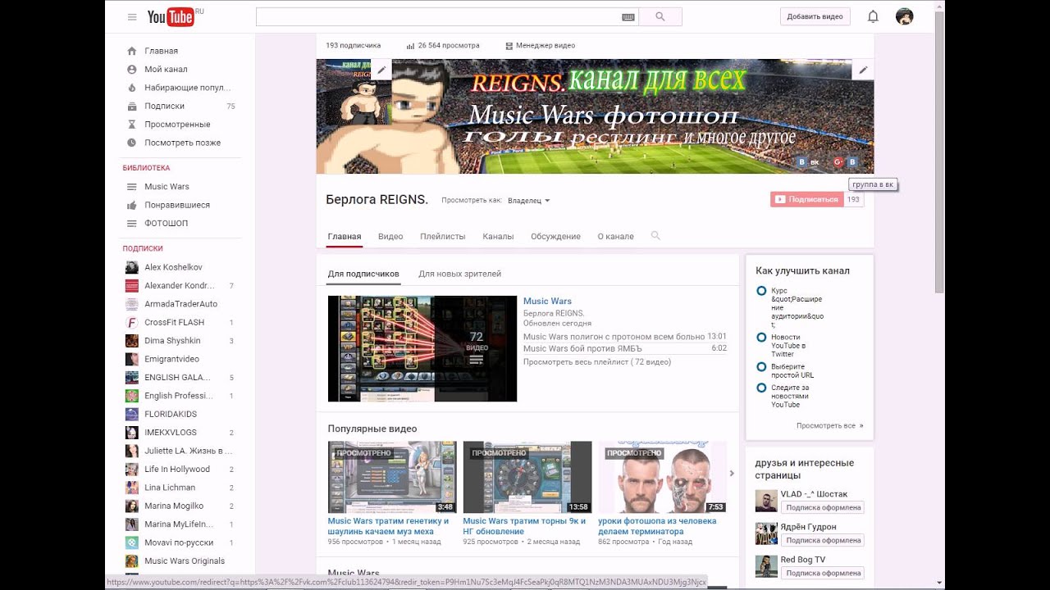Image resolution: width=1050 pixels, height=590 pixels.
Task: Select the Новости YouTube в Twitter tip circle
Action: 761,338
